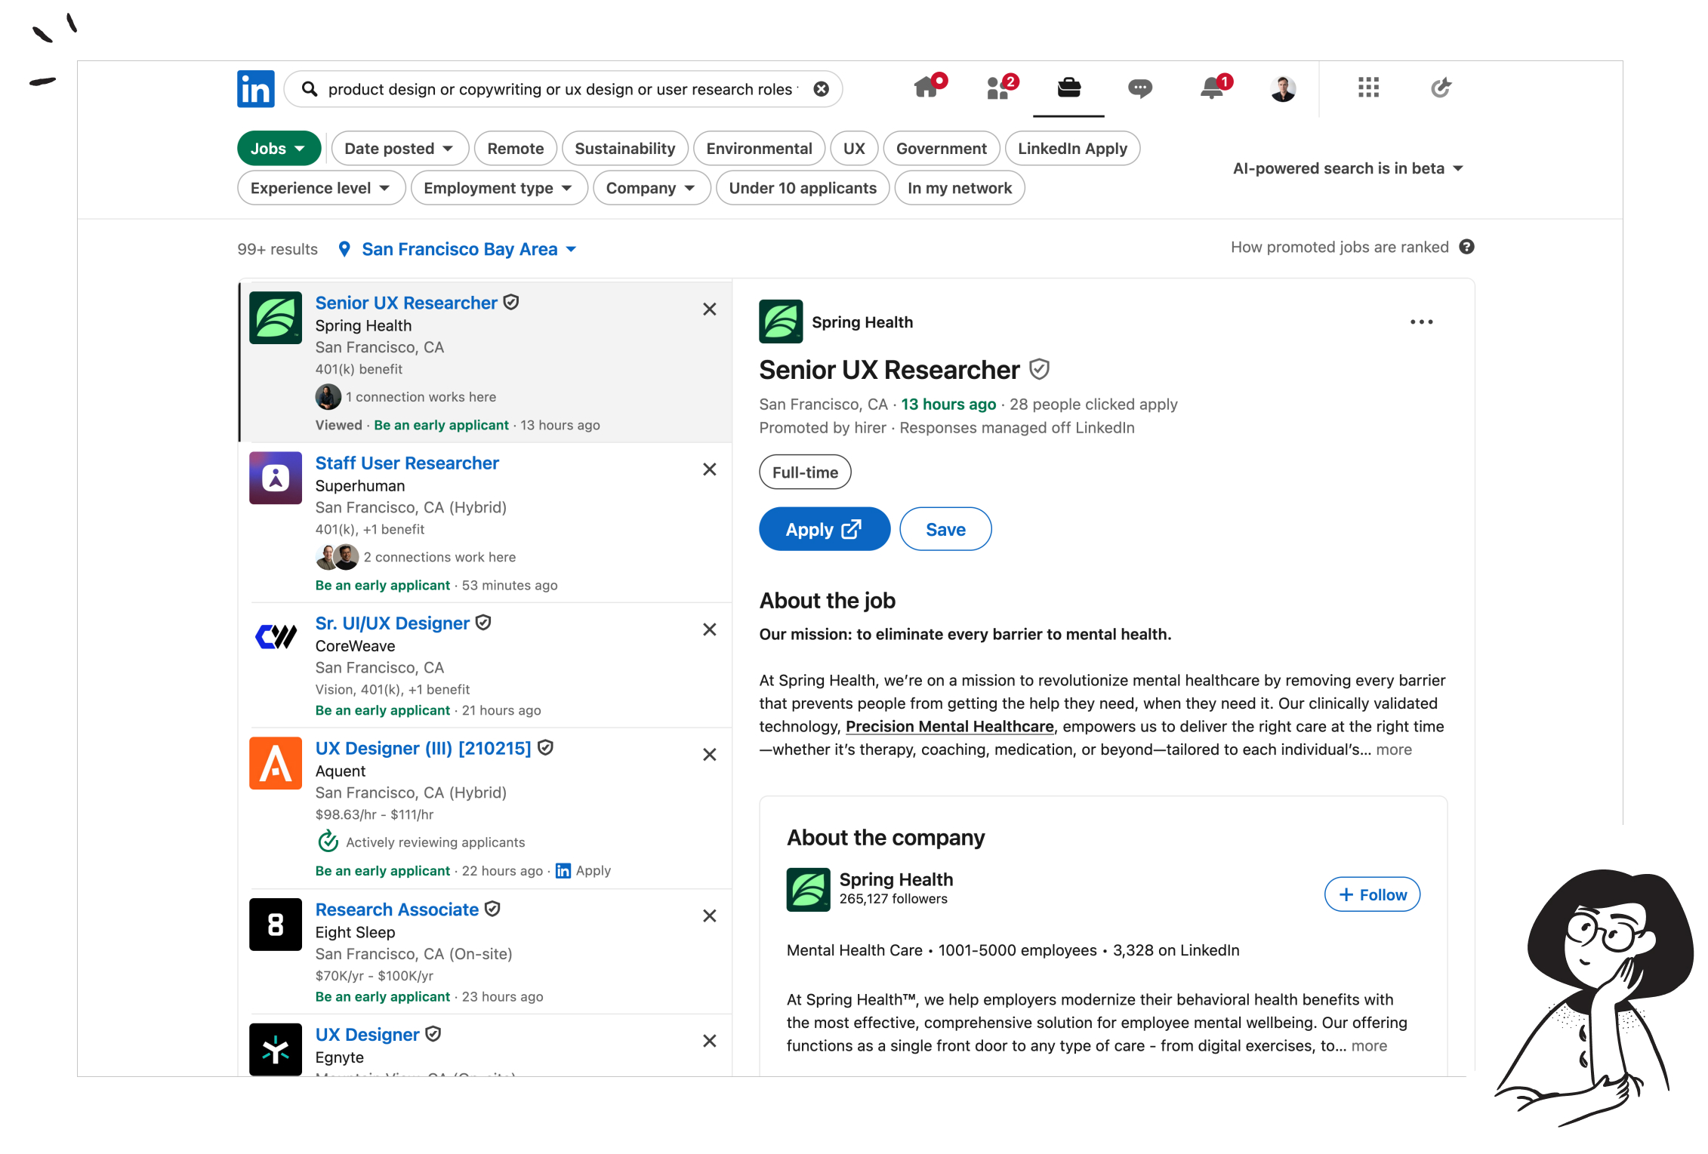Dismiss the Sr. UI/UX Designer job card
This screenshot has height=1154, width=1708.
[x=709, y=629]
